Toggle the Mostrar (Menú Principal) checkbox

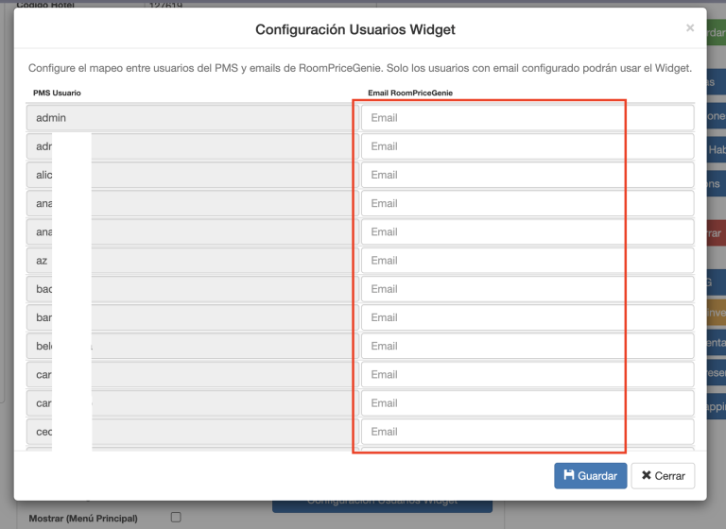pos(175,517)
